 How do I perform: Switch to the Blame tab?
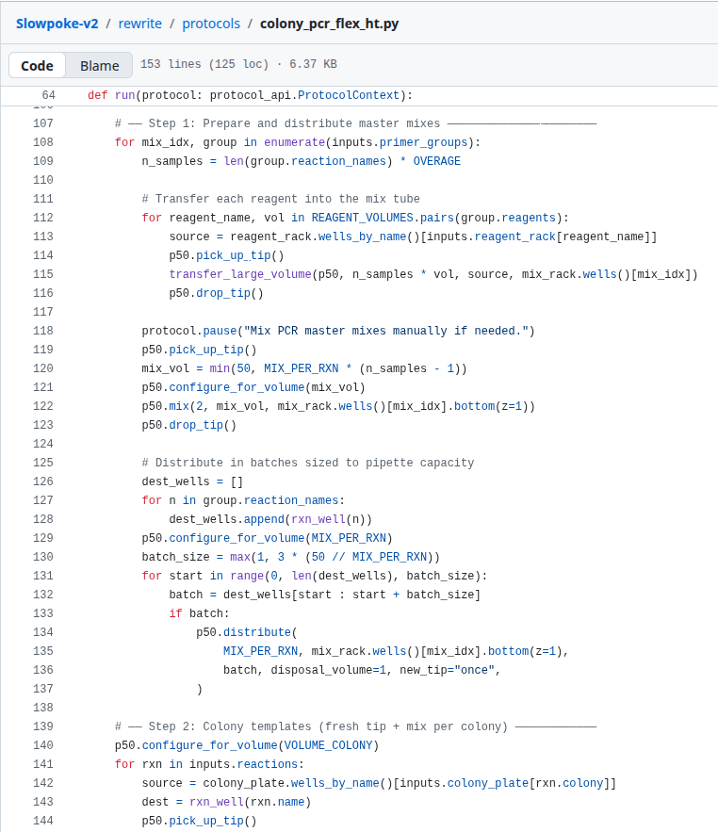pyautogui.click(x=99, y=65)
